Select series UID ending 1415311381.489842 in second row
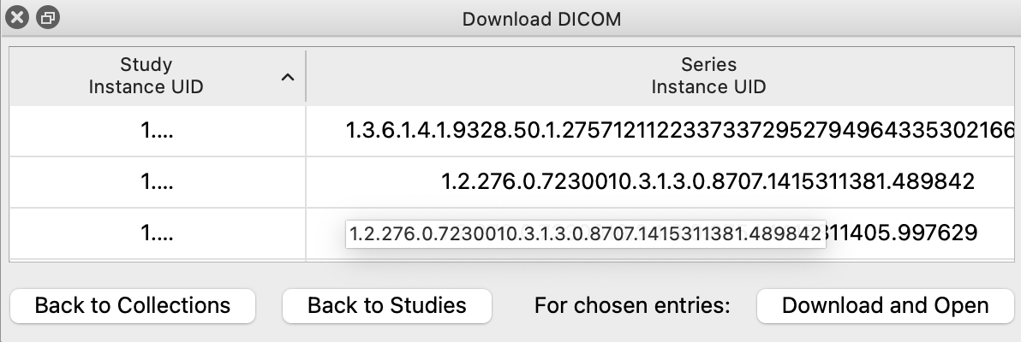Image resolution: width=1021 pixels, height=342 pixels. point(708,182)
